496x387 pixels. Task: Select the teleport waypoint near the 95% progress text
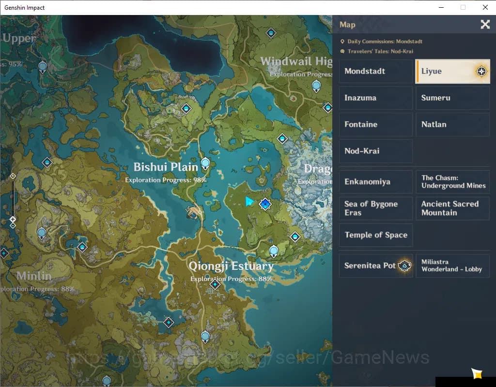point(43,67)
